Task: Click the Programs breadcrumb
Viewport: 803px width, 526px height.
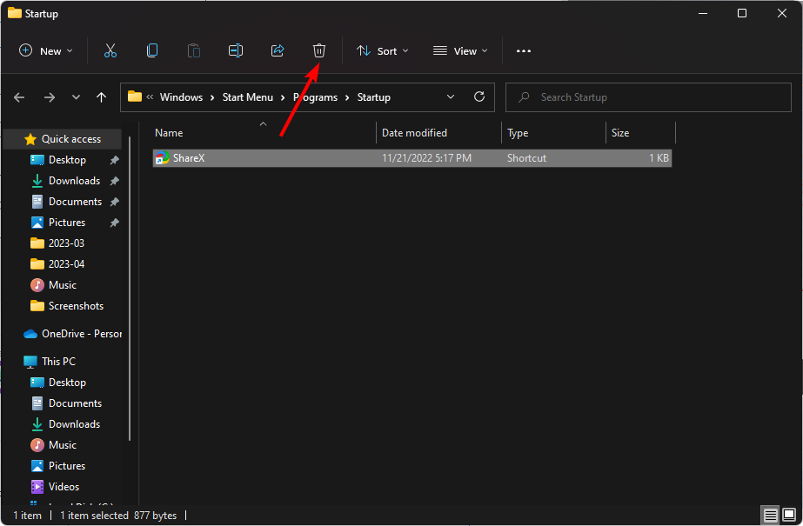Action: tap(316, 97)
